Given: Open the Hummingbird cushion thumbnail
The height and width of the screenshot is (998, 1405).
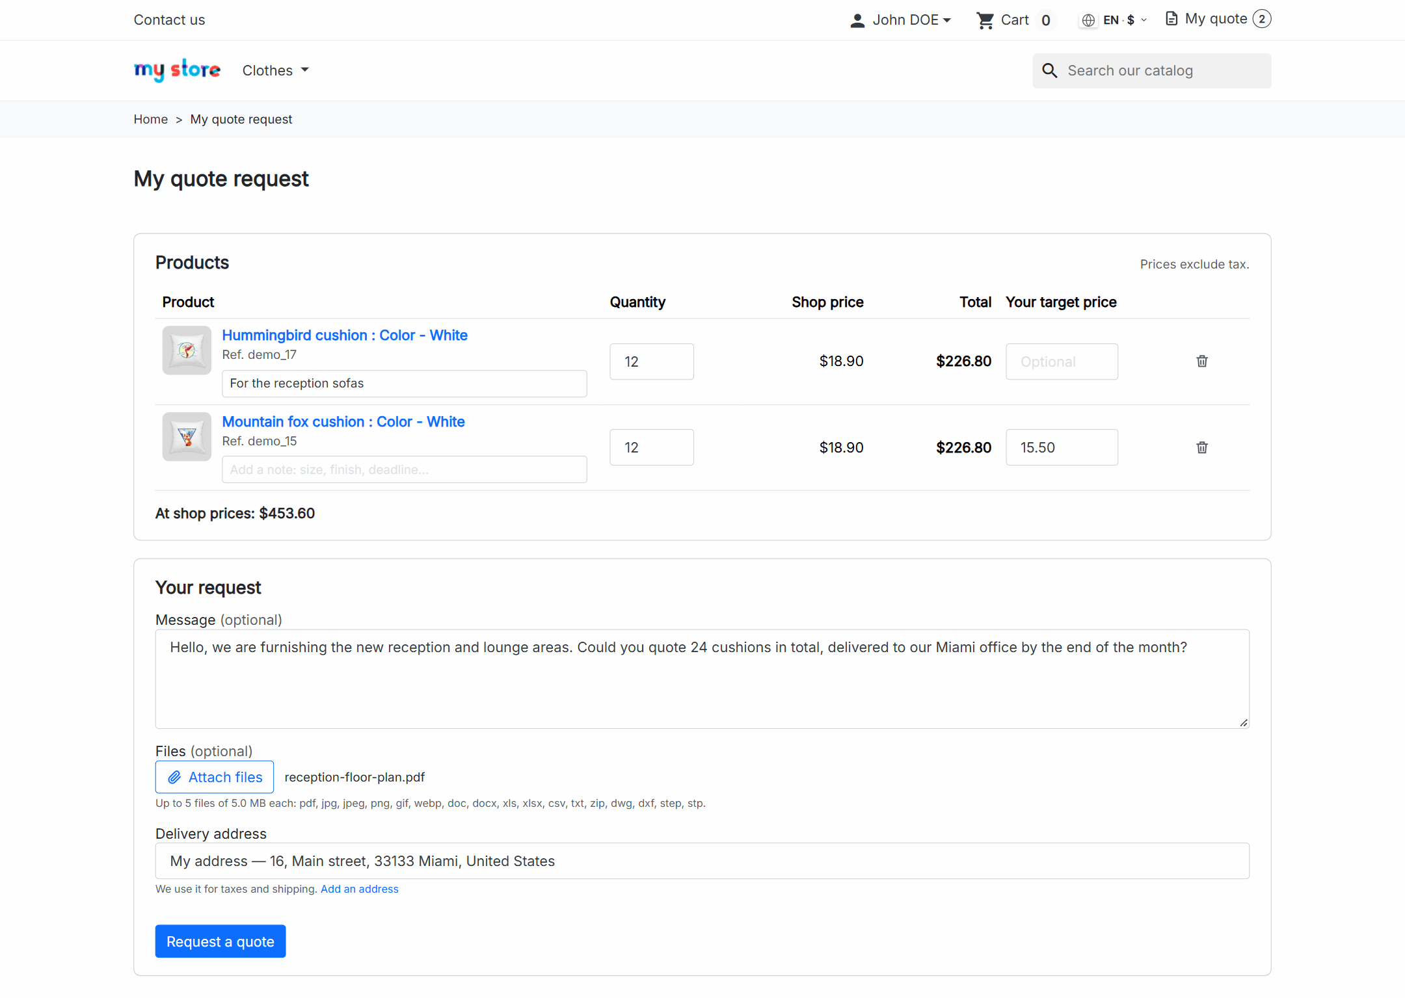Looking at the screenshot, I should [x=187, y=350].
